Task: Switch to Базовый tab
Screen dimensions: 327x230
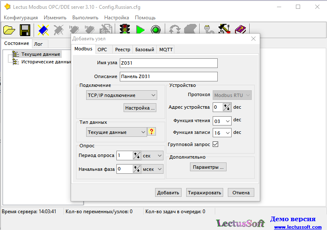Action: pyautogui.click(x=145, y=50)
